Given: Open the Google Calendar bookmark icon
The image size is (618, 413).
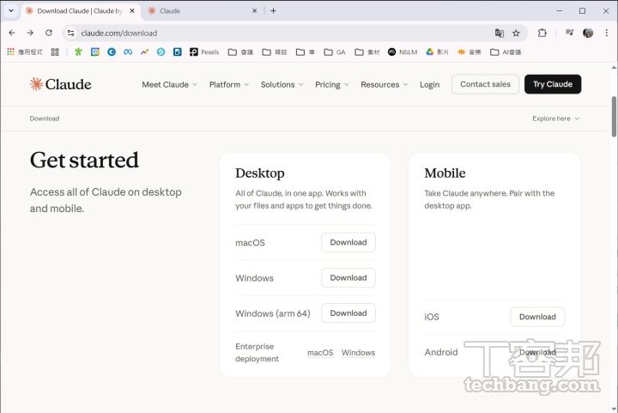Looking at the screenshot, I should pos(95,52).
